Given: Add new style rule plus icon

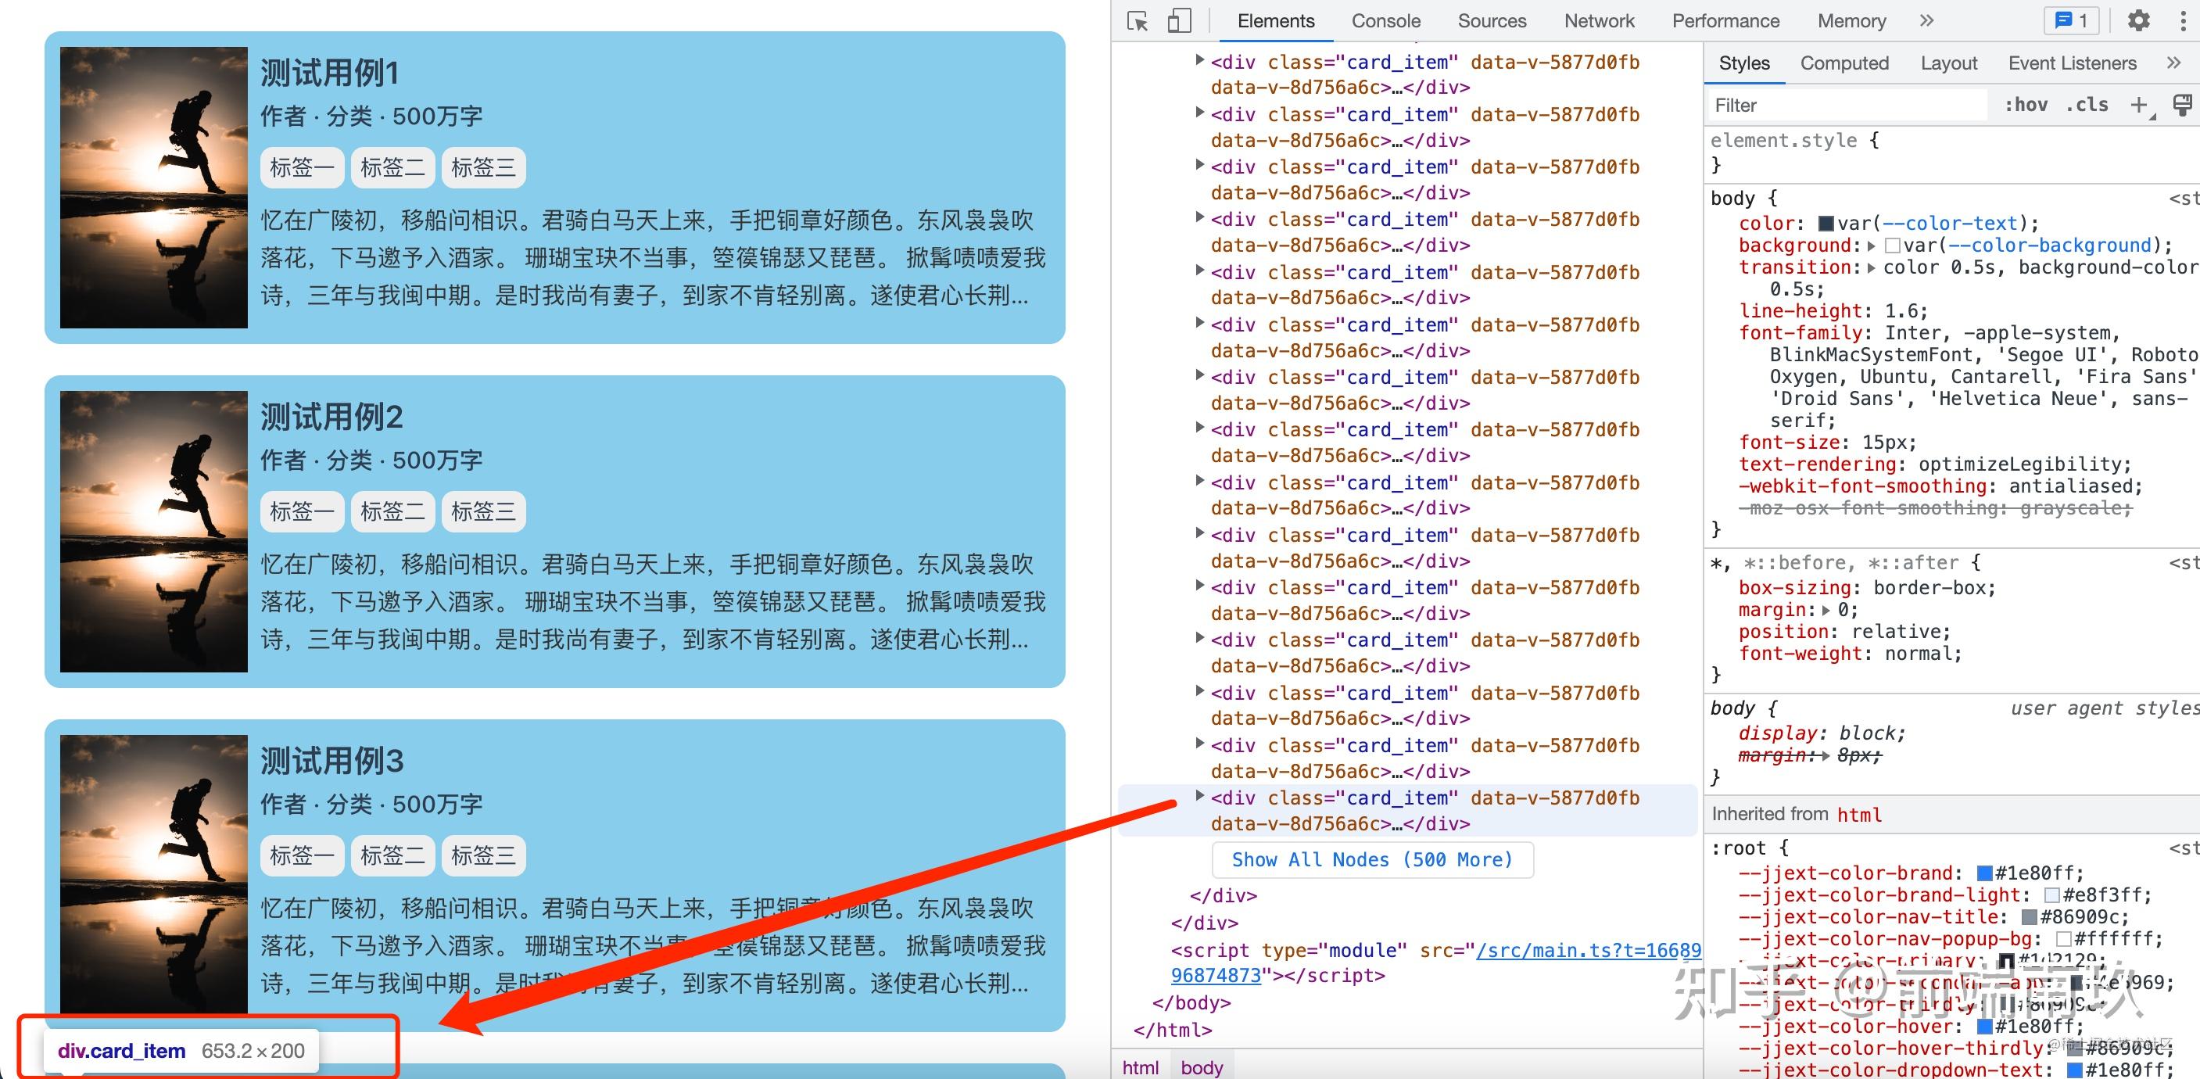Looking at the screenshot, I should [x=2139, y=105].
